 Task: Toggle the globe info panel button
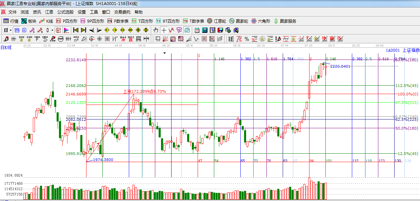tap(17, 30)
